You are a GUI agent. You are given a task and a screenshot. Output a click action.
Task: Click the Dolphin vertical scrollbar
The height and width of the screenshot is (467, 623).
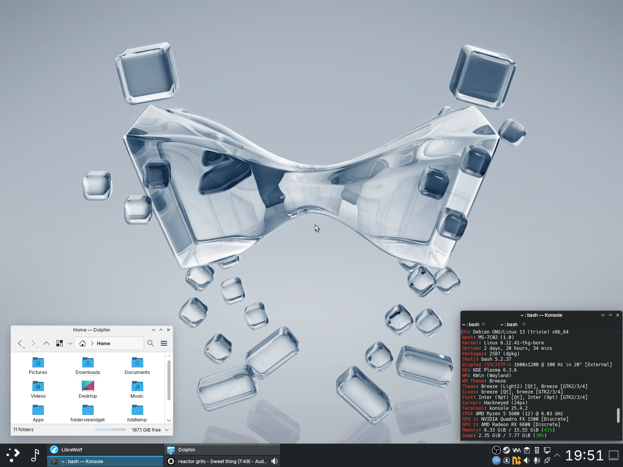169,380
